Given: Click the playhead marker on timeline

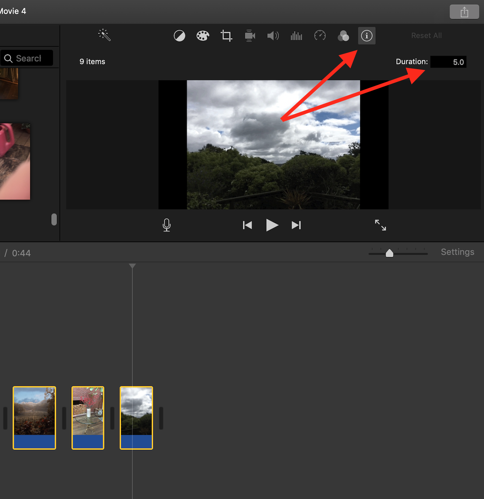Looking at the screenshot, I should click(x=132, y=266).
